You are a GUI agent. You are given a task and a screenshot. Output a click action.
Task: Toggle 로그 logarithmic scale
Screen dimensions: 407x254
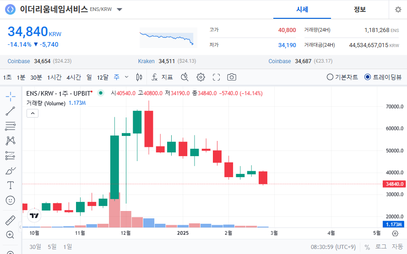(x=381, y=247)
